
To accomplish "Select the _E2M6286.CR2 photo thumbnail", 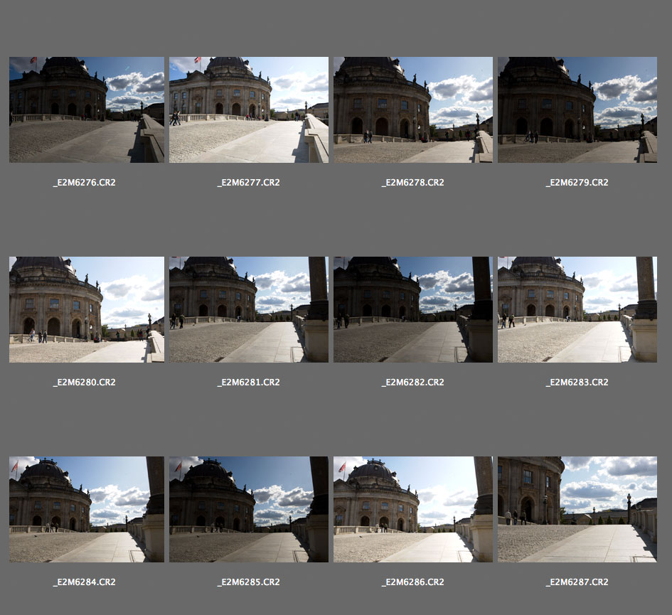I will point(412,509).
